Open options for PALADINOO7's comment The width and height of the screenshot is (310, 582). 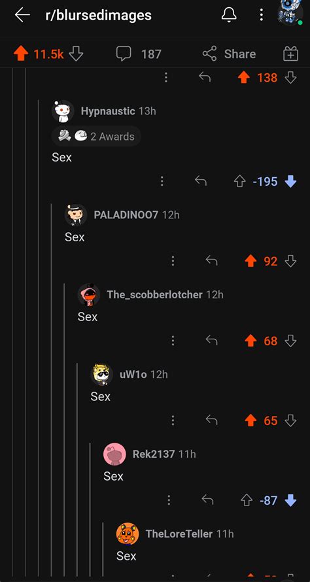pos(173,261)
